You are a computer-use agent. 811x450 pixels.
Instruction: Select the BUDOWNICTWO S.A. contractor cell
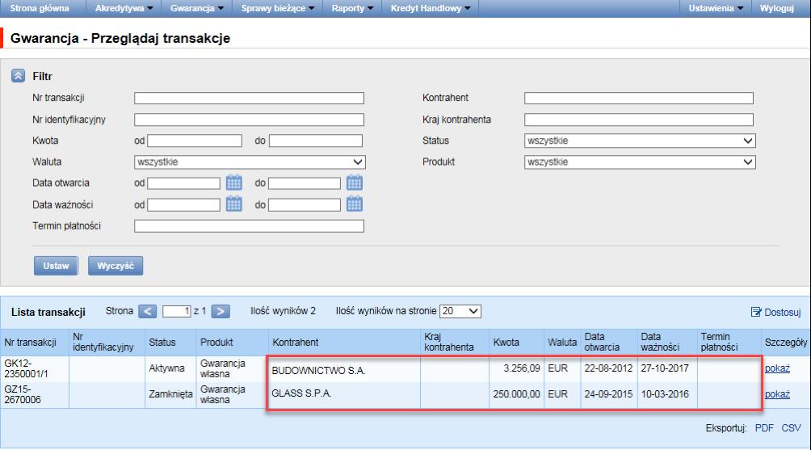(x=318, y=370)
